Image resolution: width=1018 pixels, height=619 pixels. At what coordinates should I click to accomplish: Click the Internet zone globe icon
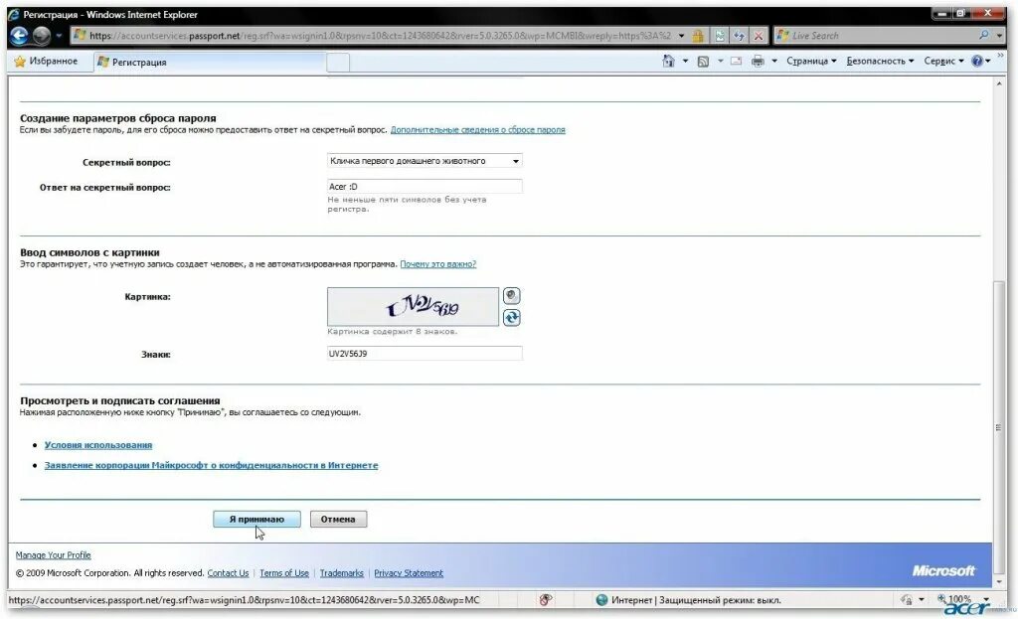coord(601,600)
